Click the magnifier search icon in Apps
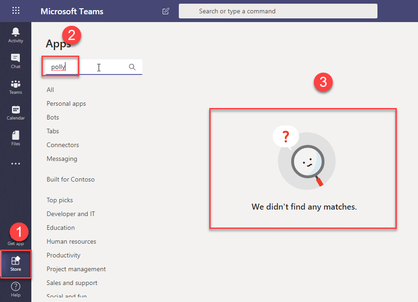This screenshot has height=302, width=418. coord(132,67)
